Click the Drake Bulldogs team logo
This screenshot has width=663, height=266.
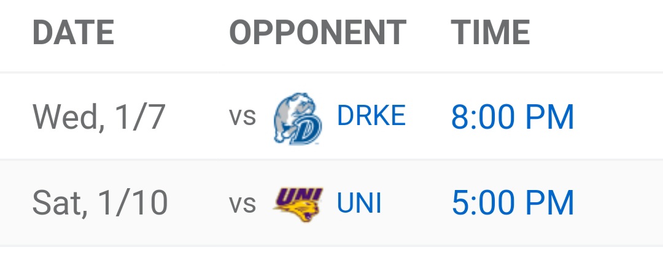298,118
